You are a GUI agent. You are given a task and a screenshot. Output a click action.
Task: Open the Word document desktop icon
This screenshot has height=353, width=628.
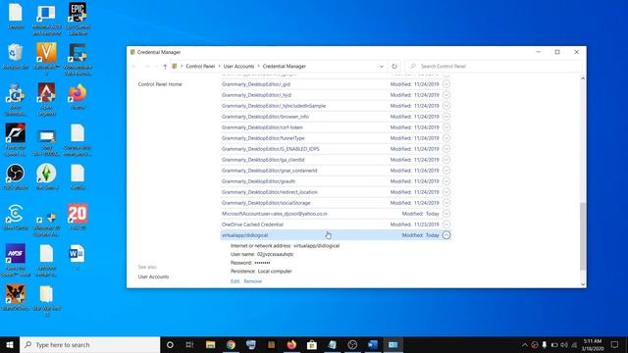coord(78,257)
